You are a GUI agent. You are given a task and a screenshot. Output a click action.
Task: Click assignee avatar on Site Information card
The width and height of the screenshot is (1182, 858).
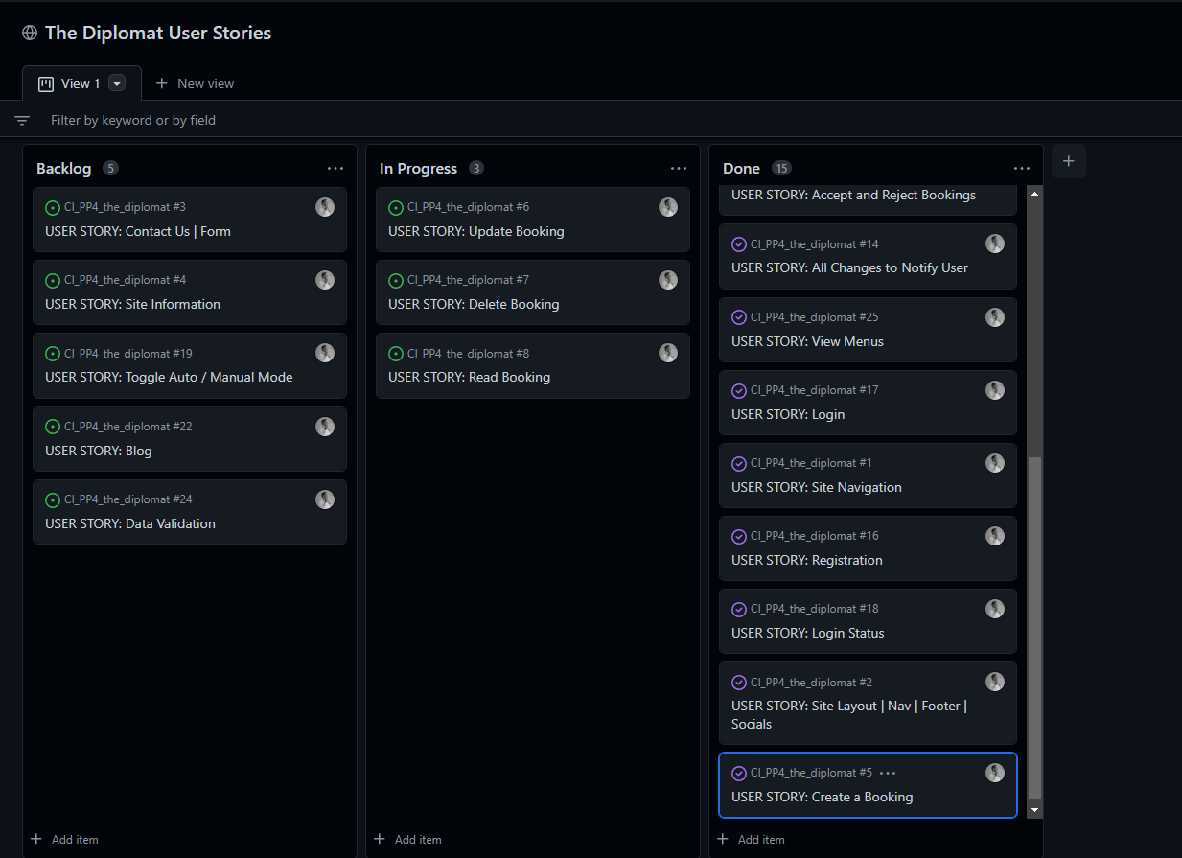pyautogui.click(x=325, y=280)
